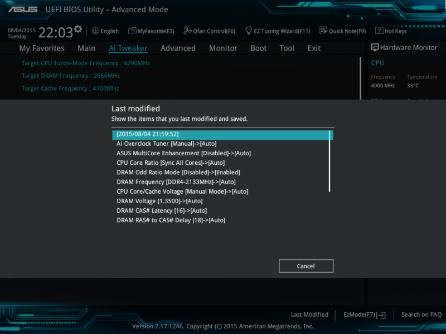Screen dimensions: 446x334
Task: Switch to the Advanced tab
Action: point(178,48)
